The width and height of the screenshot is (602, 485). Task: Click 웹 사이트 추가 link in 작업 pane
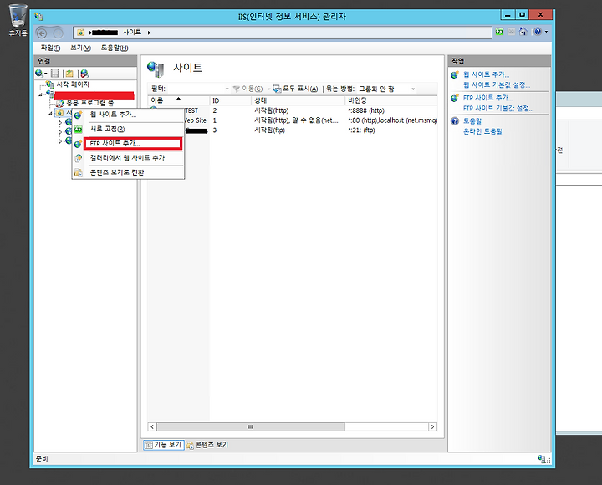(486, 74)
